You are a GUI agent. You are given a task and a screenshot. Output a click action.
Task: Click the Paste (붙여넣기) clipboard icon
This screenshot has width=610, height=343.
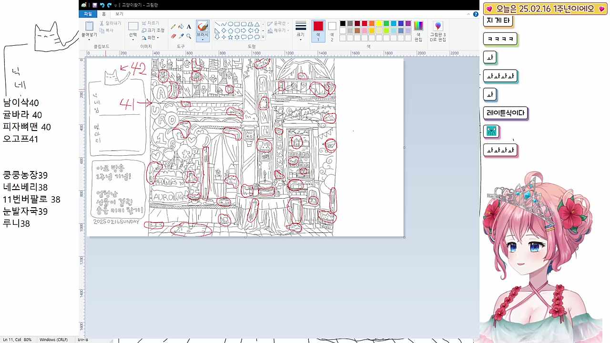(x=89, y=26)
